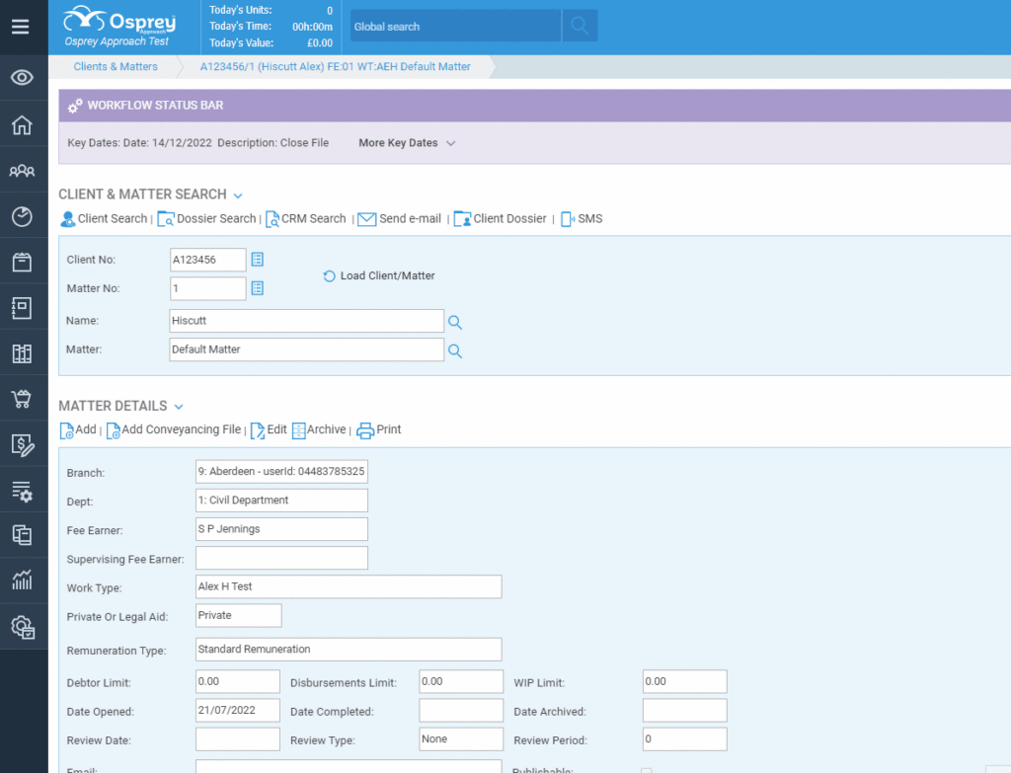Click the Workflow Status Bar gears icon
Image resolution: width=1011 pixels, height=773 pixels.
[x=75, y=105]
